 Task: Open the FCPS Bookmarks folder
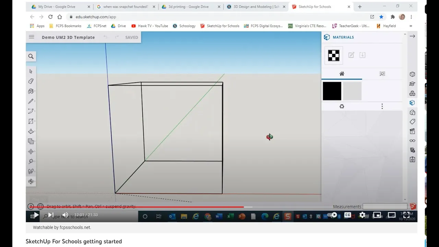66,26
